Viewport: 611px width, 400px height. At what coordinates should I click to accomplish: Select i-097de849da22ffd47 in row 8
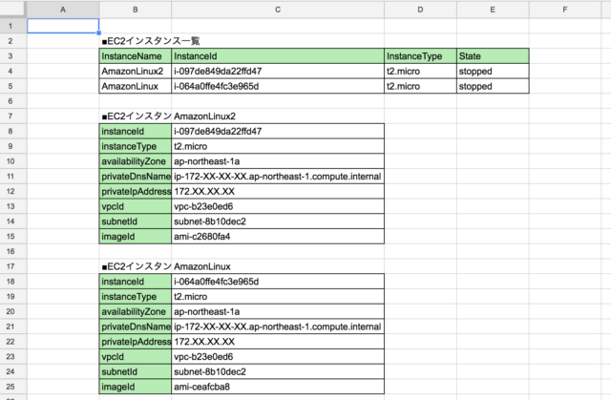coord(278,131)
